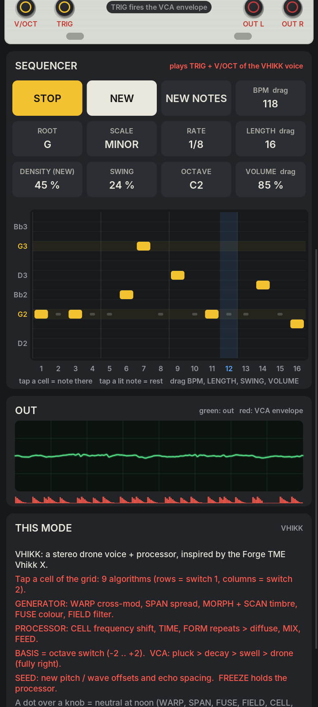Toggle the G2 note at step 1
Viewport: 318px width, 707px height.
point(41,314)
